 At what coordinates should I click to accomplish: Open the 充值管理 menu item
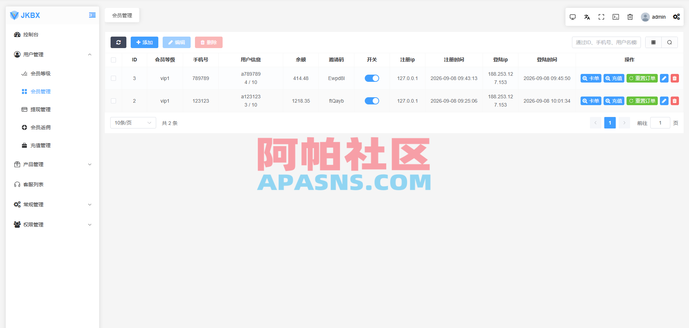(52, 145)
